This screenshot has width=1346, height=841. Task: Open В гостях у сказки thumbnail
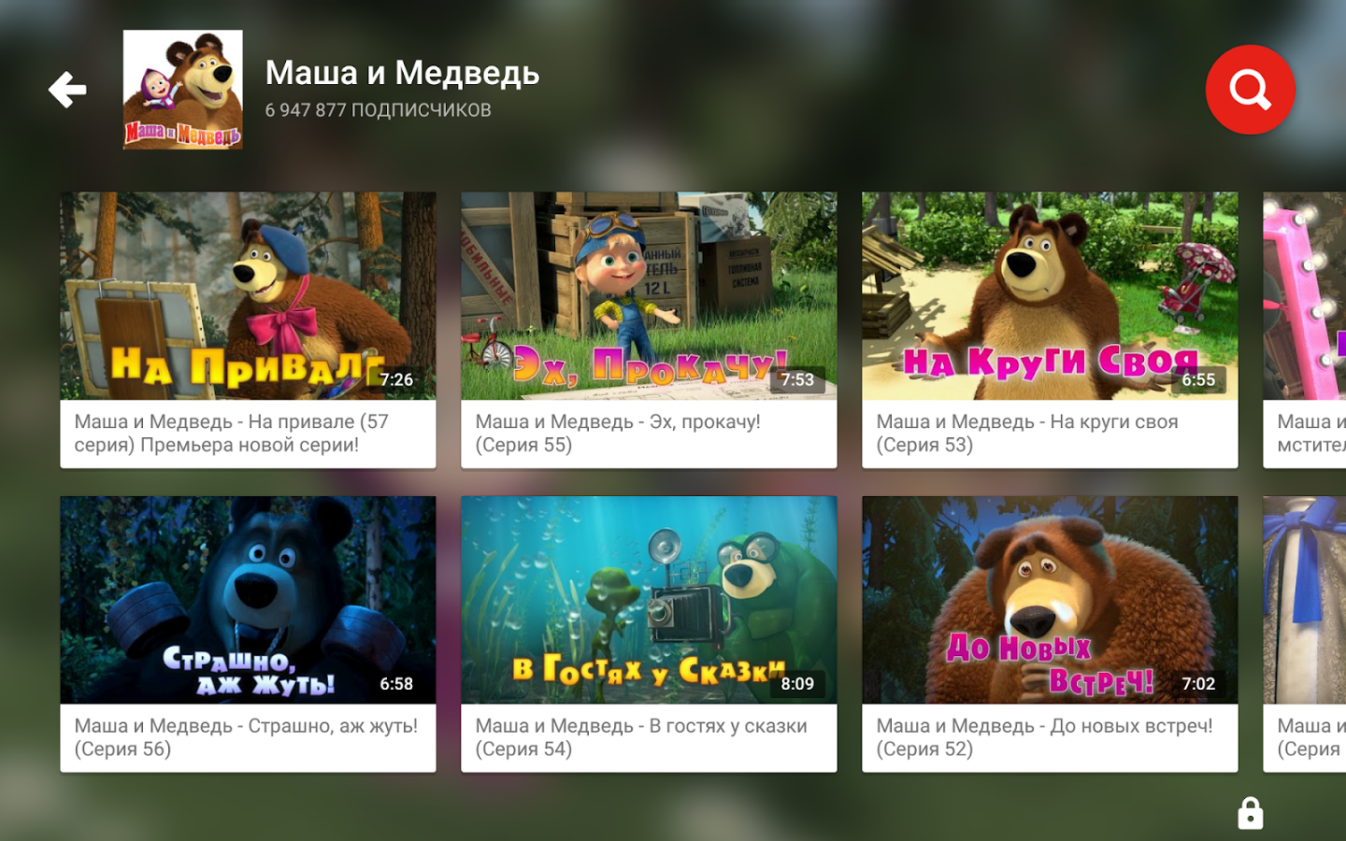click(x=649, y=600)
